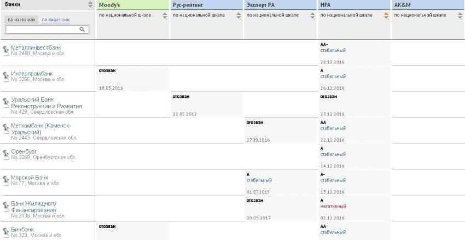Click the pin icon next to Банк Жилищного Финансирования

pos(6,206)
